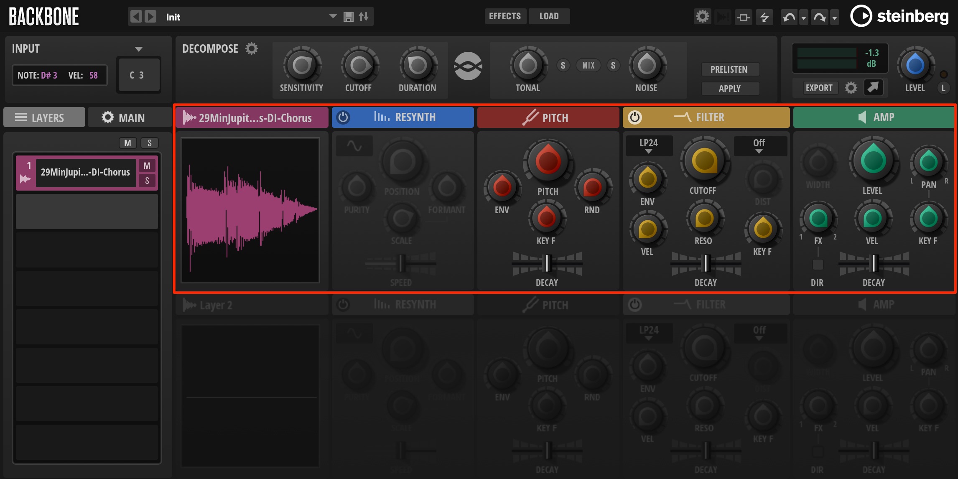
Task: Open the Effects page
Action: pyautogui.click(x=505, y=16)
